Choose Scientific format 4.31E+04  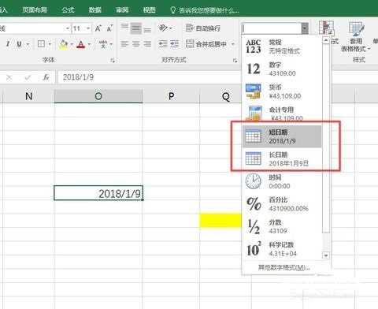point(282,249)
